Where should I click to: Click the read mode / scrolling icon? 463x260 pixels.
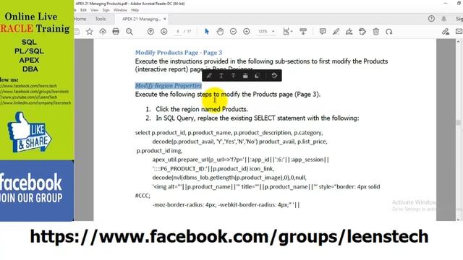click(303, 32)
